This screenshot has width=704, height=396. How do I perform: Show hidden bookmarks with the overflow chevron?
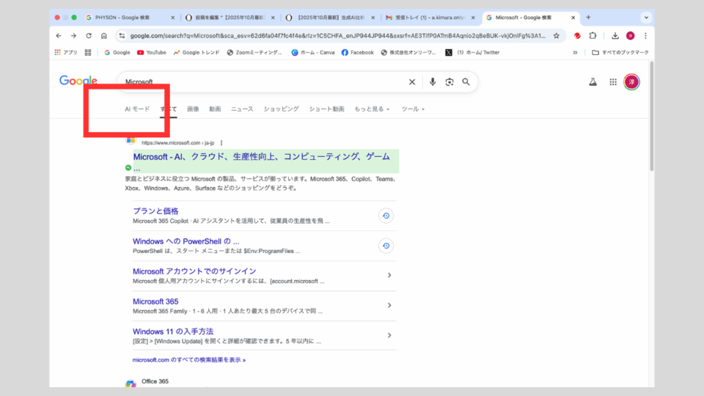point(575,52)
